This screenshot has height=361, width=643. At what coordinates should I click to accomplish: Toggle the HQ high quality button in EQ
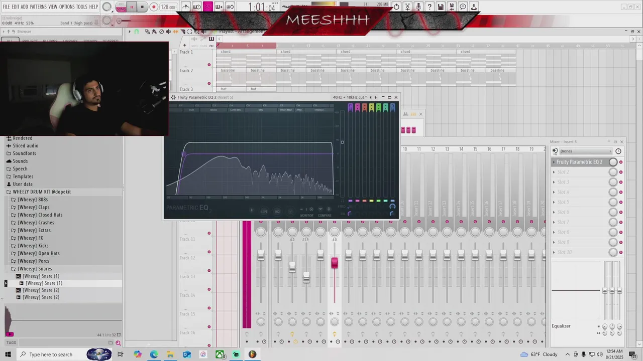click(277, 212)
